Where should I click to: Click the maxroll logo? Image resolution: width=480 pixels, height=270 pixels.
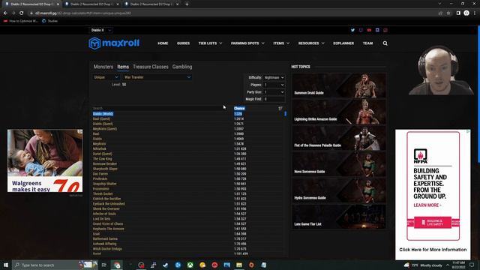(x=114, y=43)
